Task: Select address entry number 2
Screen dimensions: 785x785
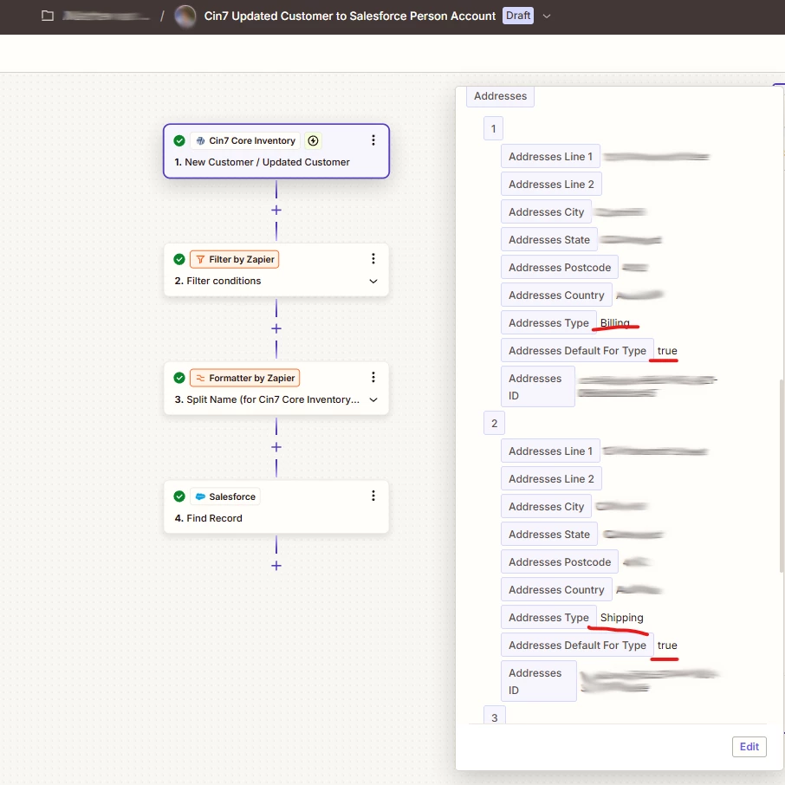Action: coord(494,424)
